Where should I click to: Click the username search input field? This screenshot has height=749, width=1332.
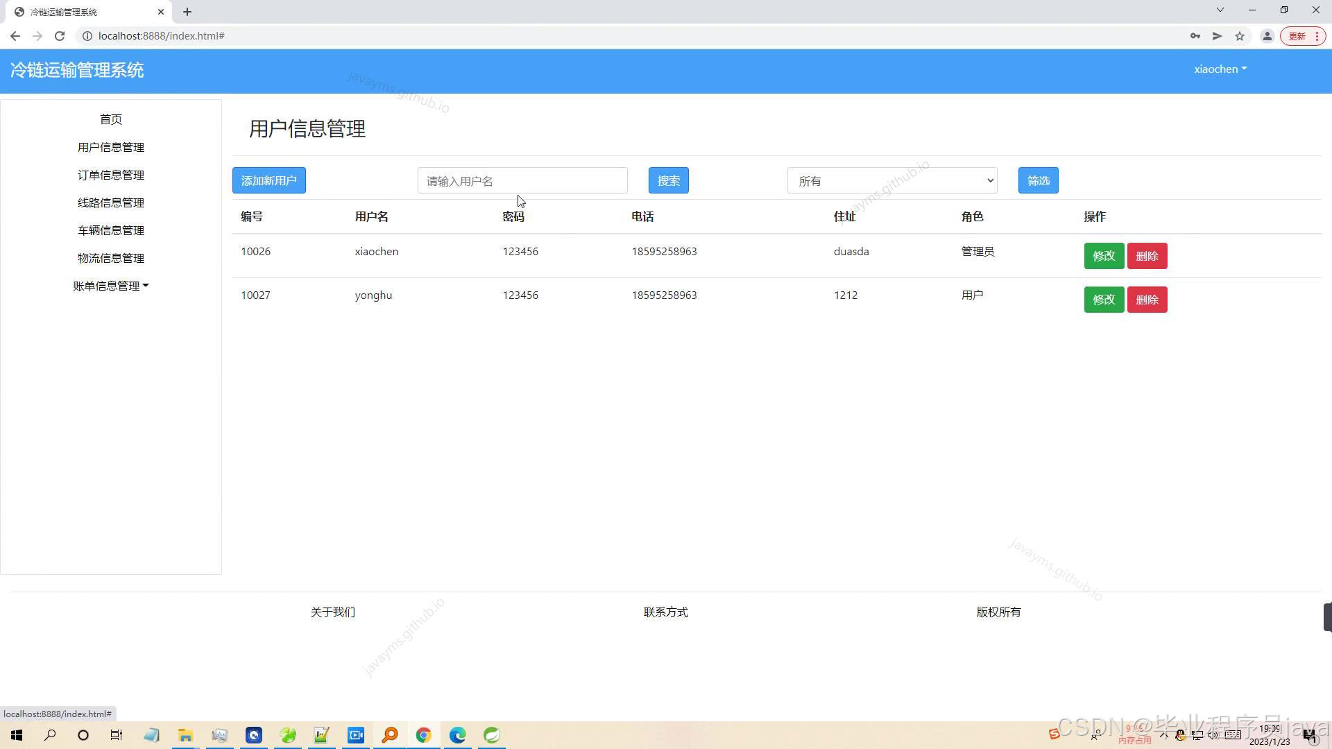pyautogui.click(x=522, y=180)
